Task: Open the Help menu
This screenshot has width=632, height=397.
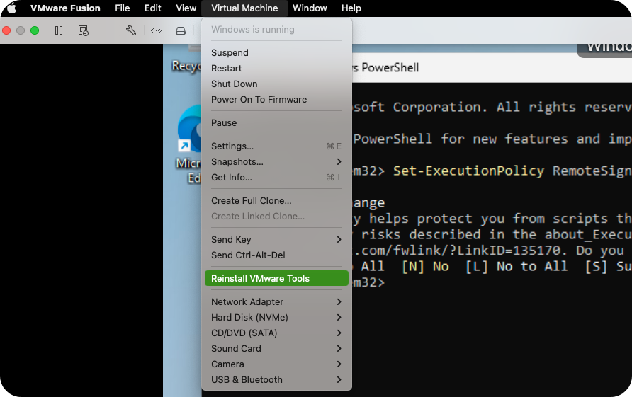Action: click(351, 8)
